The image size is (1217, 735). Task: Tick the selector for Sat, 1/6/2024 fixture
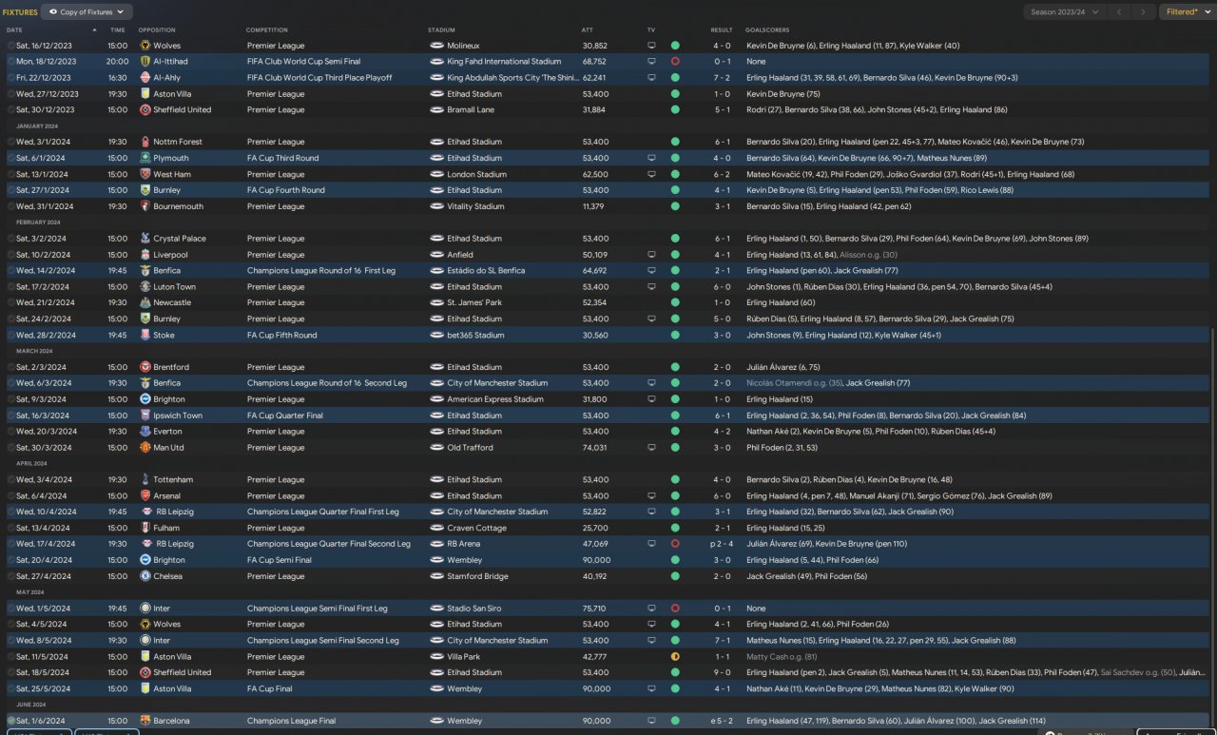click(11, 721)
